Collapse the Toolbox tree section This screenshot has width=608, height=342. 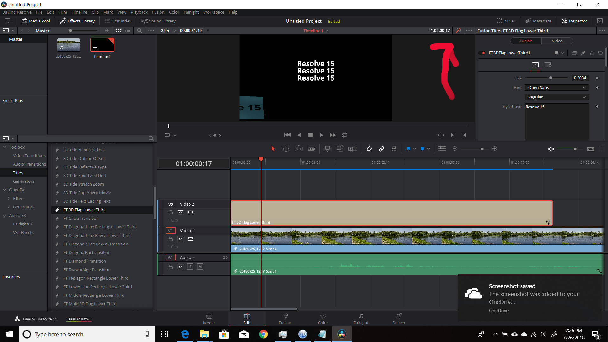coord(5,147)
